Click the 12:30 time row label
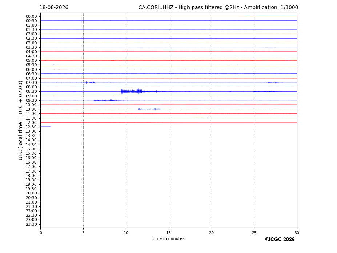Viewport: 337px width, 253px height. 31,127
